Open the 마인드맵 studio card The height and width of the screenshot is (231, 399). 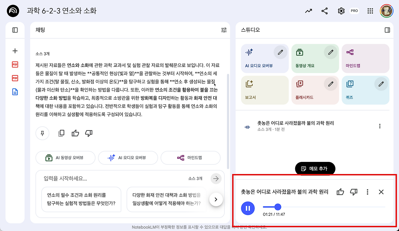coord(366,59)
